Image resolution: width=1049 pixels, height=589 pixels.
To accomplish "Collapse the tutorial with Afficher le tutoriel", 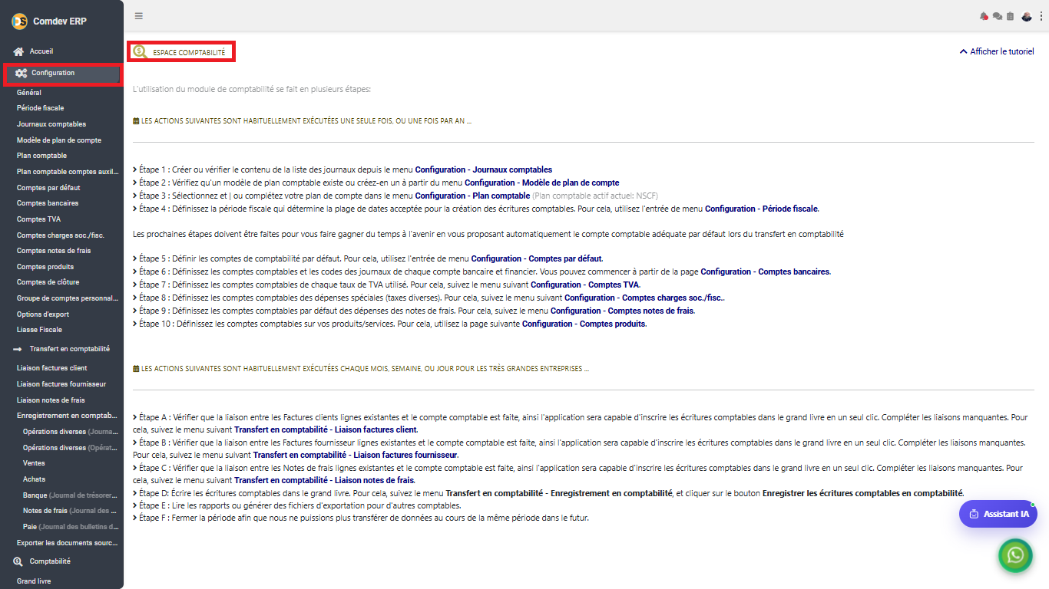I will [997, 51].
